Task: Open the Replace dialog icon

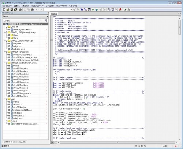Action: point(86,9)
